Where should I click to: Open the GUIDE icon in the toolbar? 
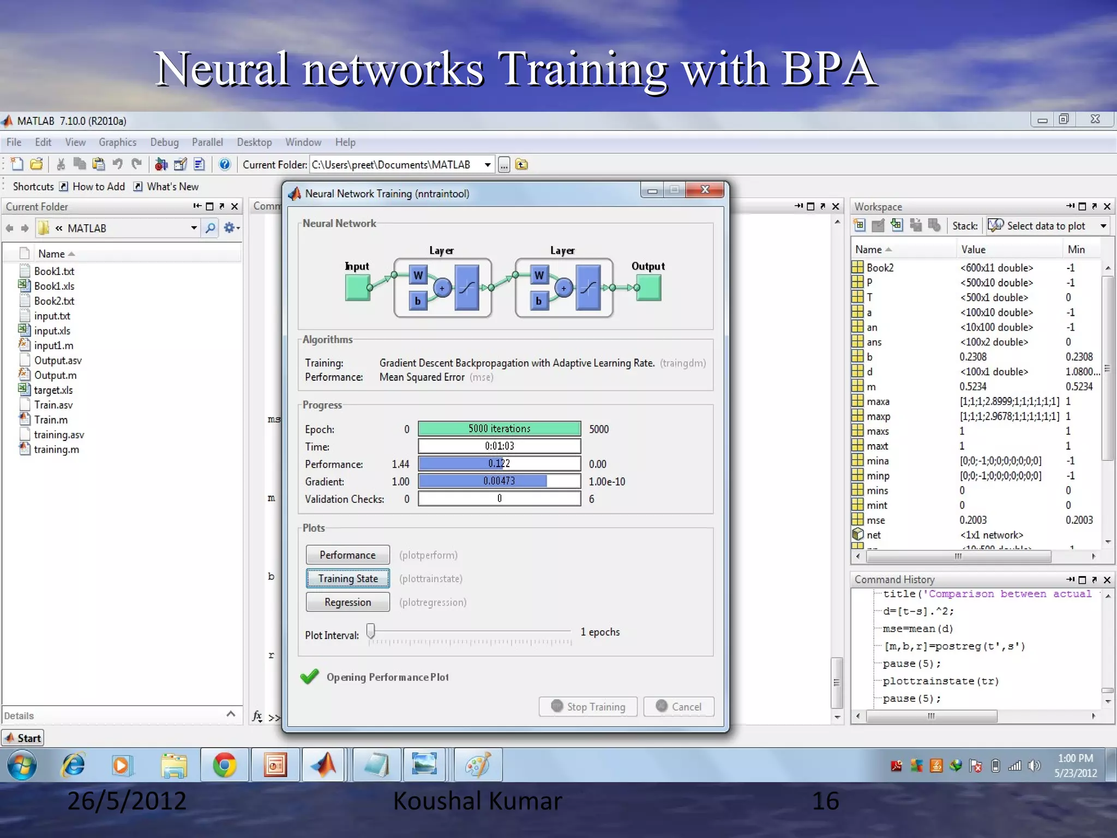(180, 164)
